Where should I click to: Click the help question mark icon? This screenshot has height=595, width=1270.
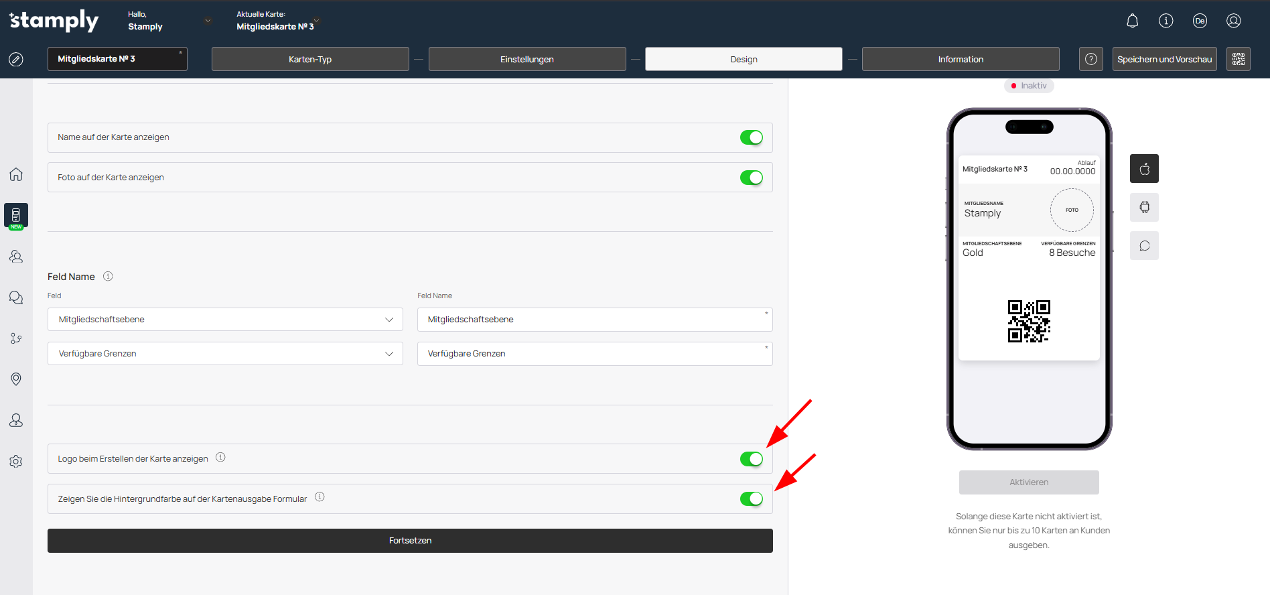coord(1090,59)
